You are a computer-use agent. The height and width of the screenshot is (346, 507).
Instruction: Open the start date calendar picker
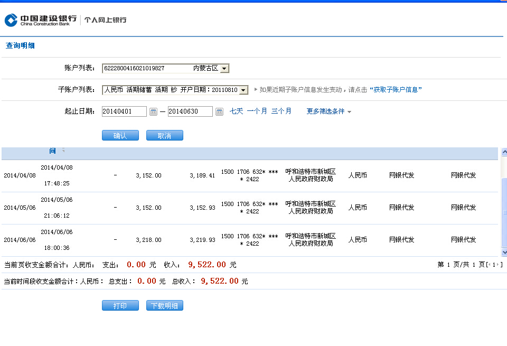click(153, 111)
